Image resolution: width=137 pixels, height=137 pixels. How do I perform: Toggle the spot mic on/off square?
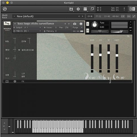pyautogui.click(x=92, y=71)
